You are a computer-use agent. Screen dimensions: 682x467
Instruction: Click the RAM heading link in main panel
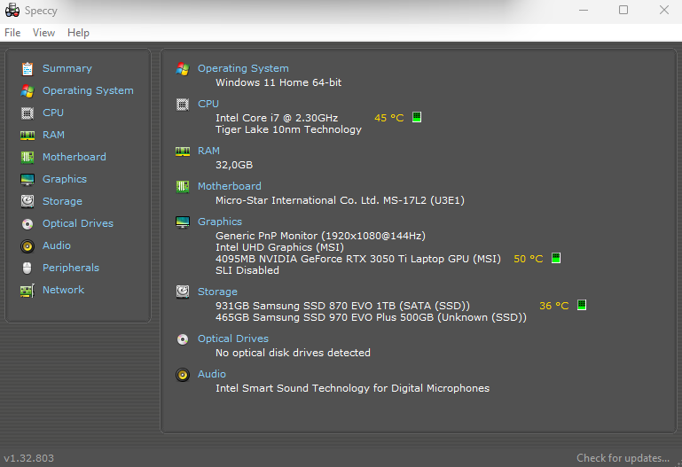[208, 152]
